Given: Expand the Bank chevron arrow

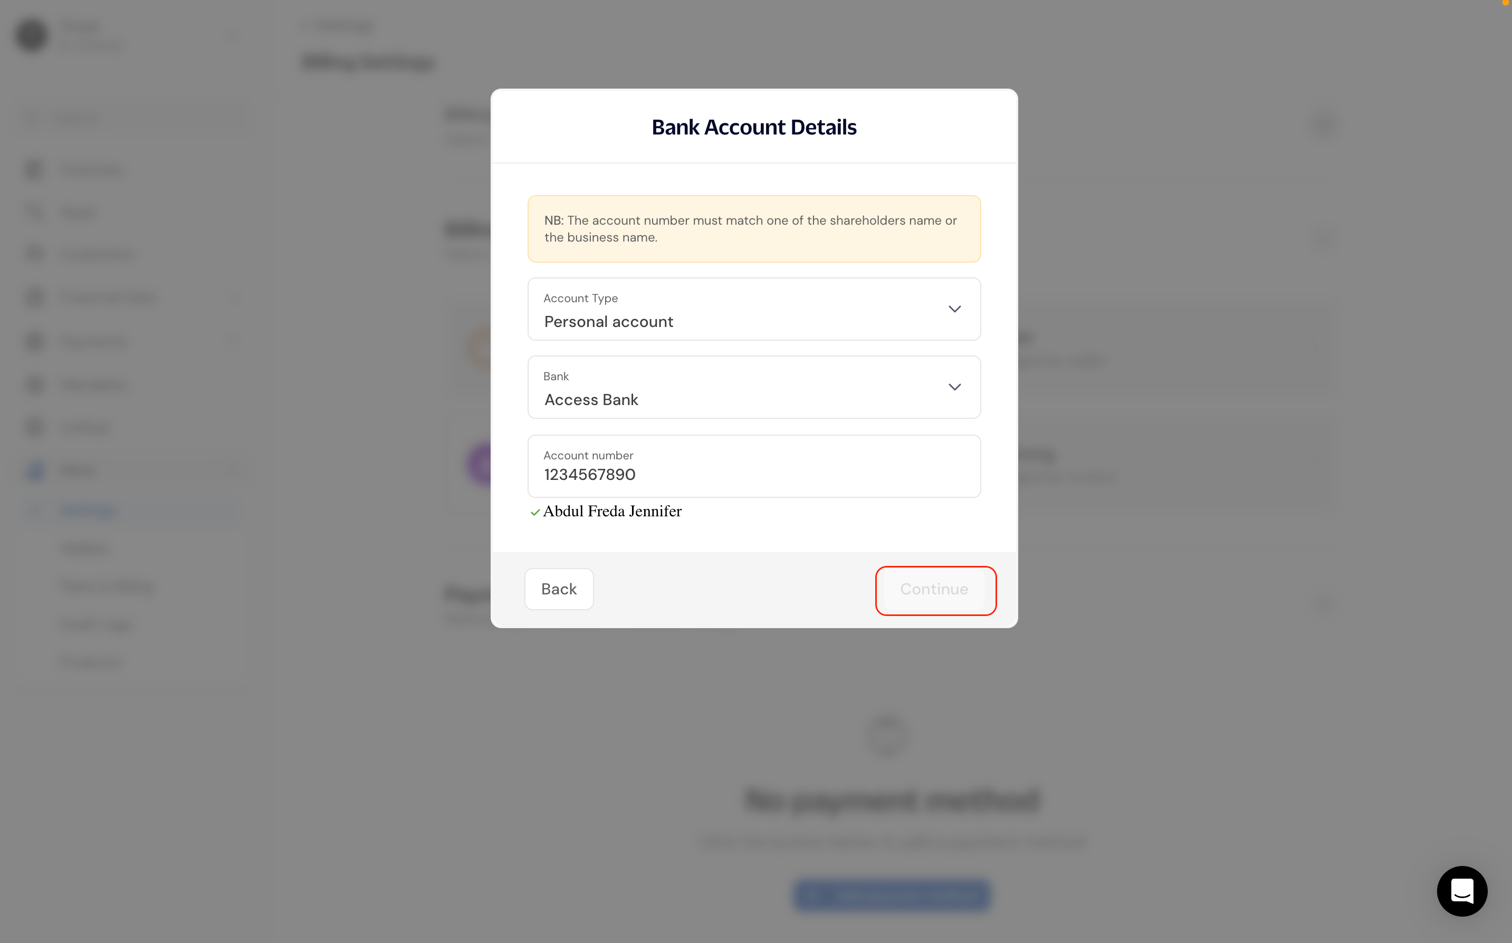Looking at the screenshot, I should (x=954, y=387).
